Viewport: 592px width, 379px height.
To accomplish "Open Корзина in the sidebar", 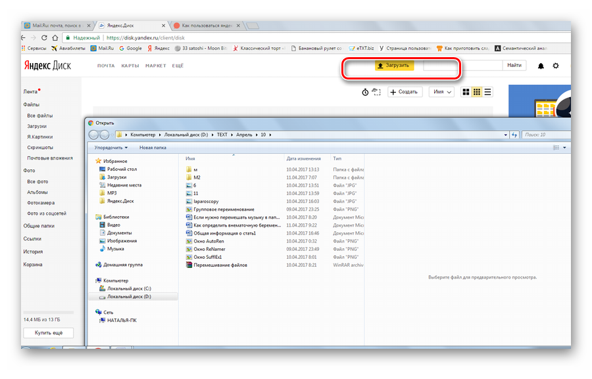I will click(x=33, y=265).
